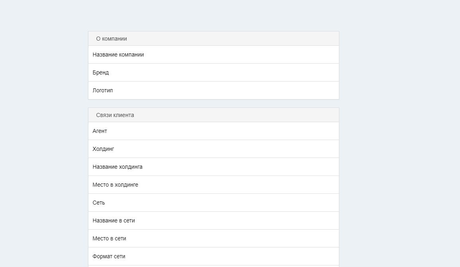Click the agent field label text
Image resolution: width=460 pixels, height=267 pixels.
(x=100, y=131)
